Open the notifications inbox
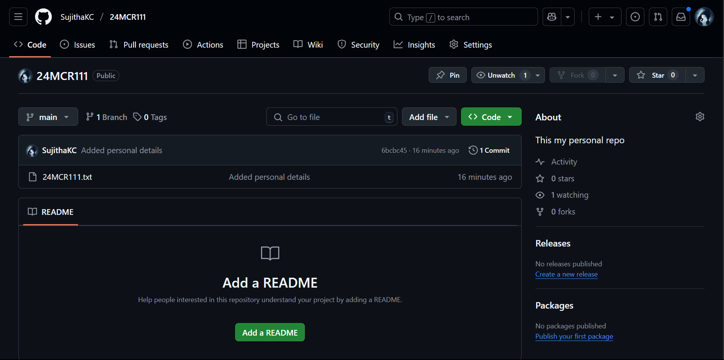The width and height of the screenshot is (724, 360). click(x=681, y=17)
